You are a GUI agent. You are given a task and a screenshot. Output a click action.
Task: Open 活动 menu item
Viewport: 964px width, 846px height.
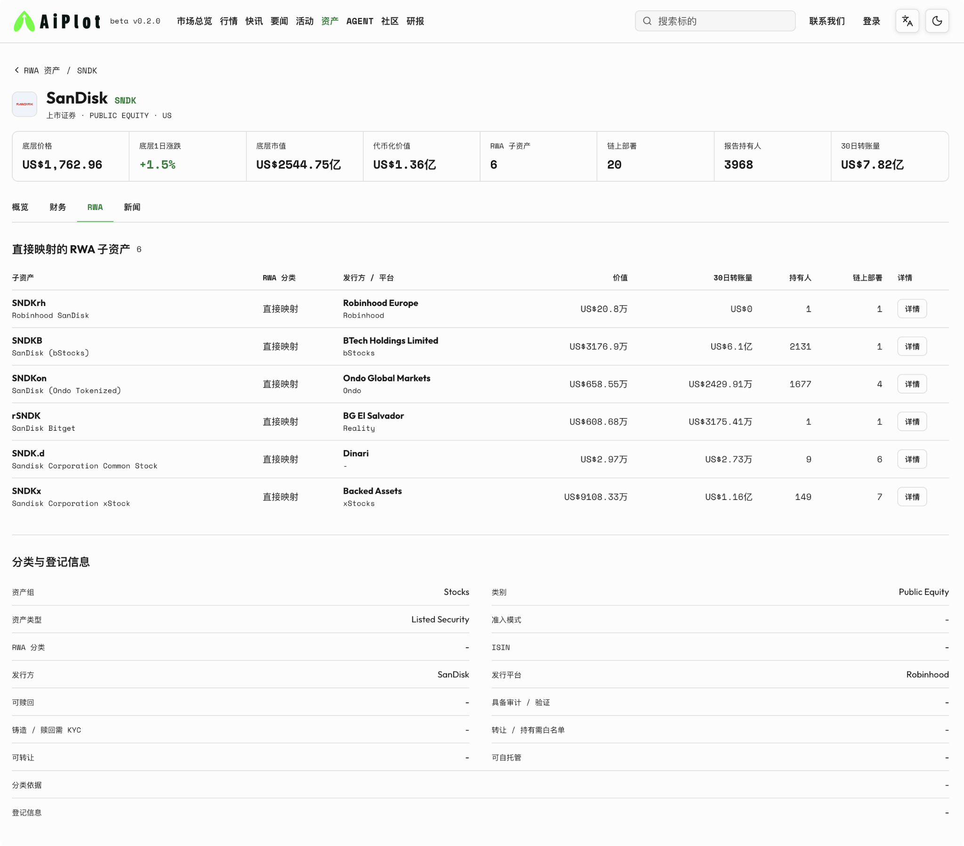(305, 21)
